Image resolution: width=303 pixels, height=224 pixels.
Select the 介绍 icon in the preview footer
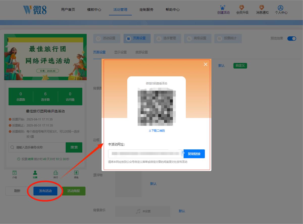pos(15,173)
